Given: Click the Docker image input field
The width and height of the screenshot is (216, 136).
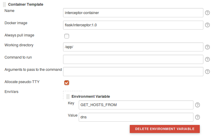Looking at the screenshot, I should pos(133,25).
